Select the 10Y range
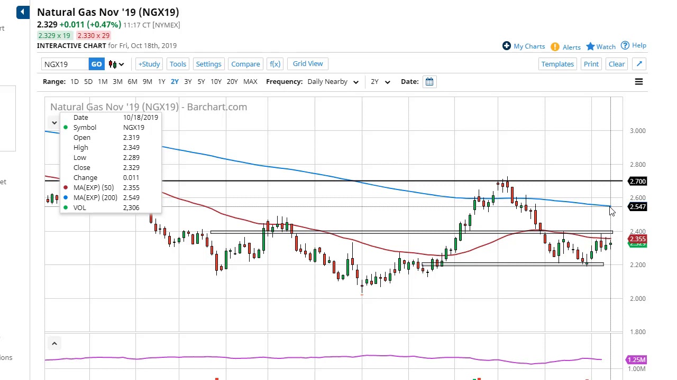Screen dimensions: 677x380 [x=216, y=82]
